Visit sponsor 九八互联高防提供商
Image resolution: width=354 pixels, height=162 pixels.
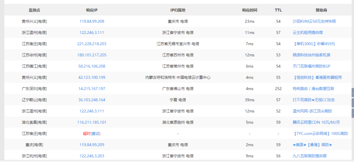tap(310, 156)
